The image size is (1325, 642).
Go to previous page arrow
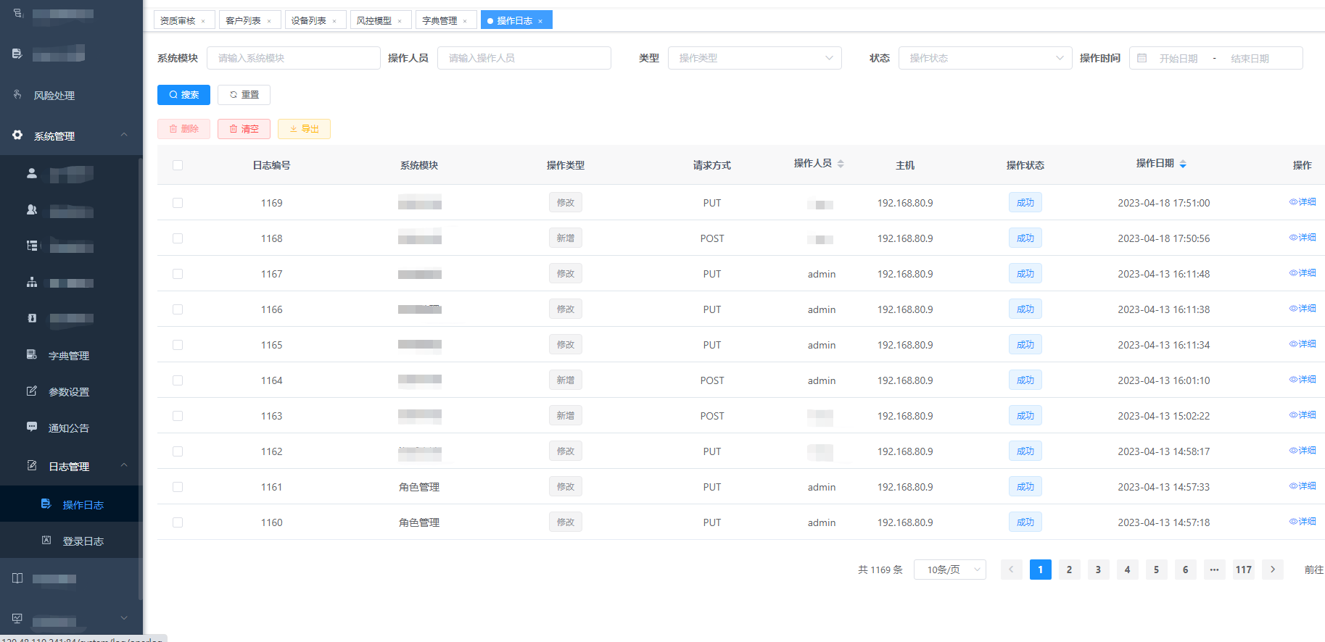tap(1012, 570)
